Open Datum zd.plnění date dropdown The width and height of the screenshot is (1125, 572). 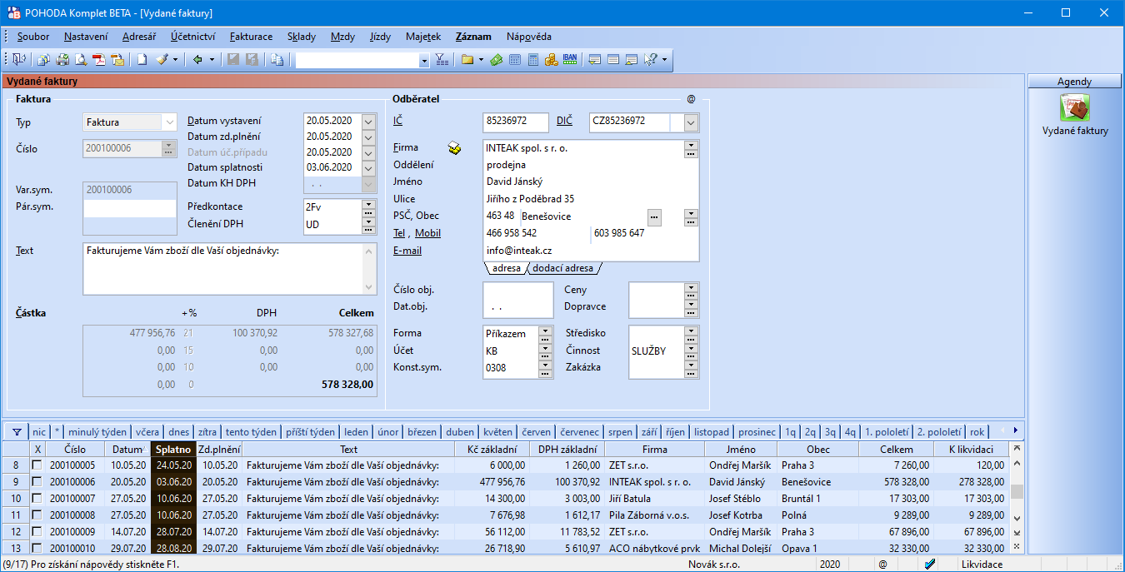370,137
